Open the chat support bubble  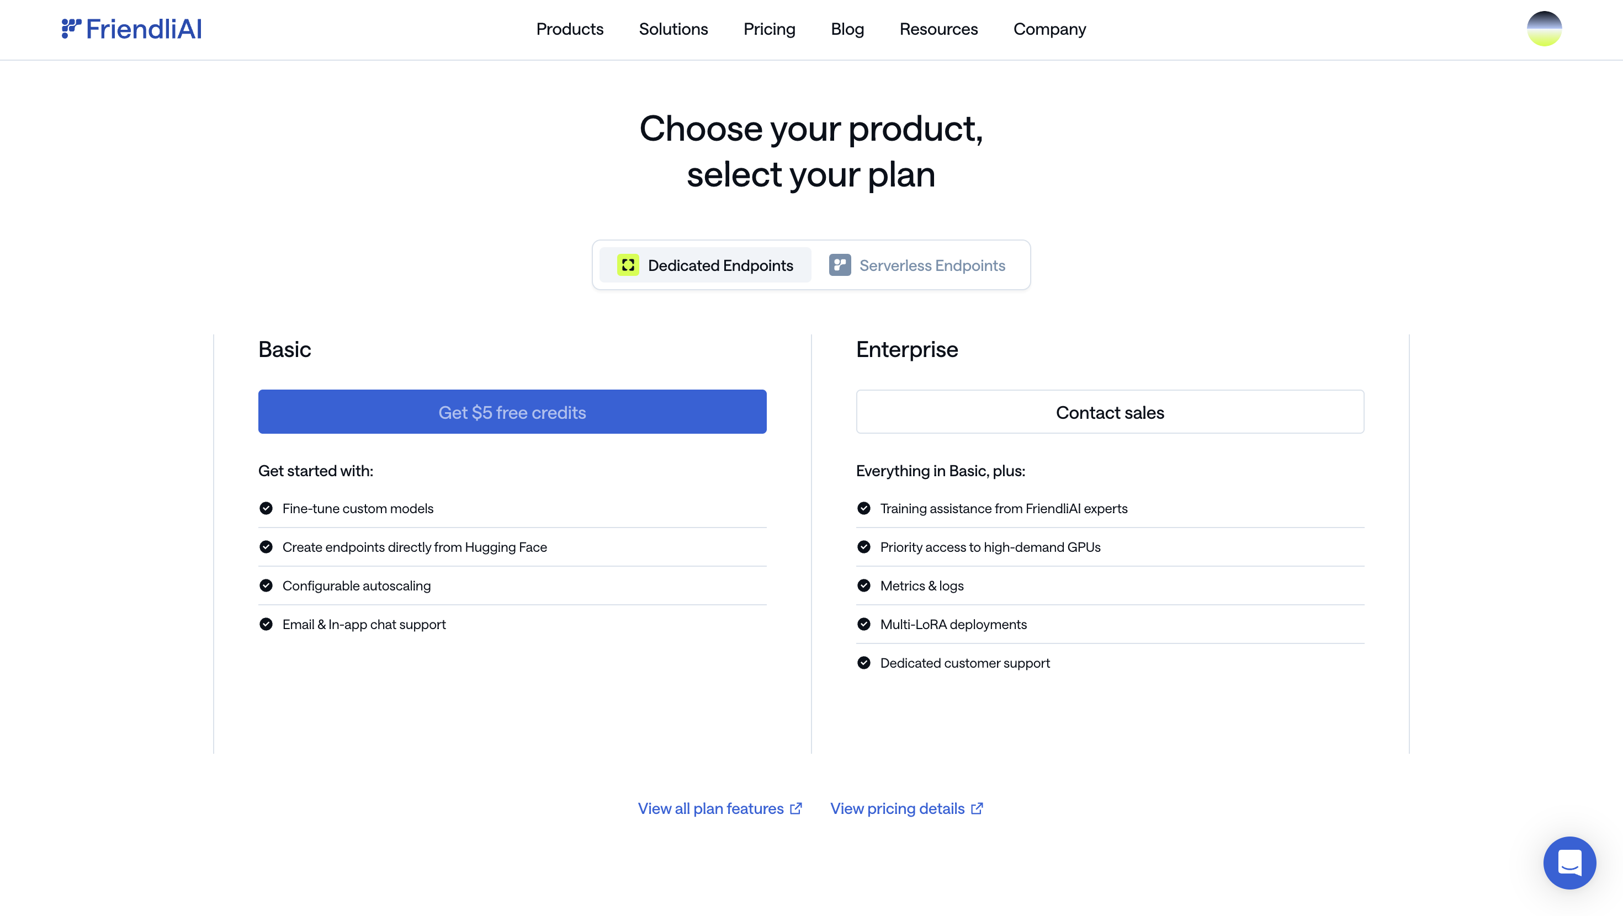pyautogui.click(x=1569, y=862)
